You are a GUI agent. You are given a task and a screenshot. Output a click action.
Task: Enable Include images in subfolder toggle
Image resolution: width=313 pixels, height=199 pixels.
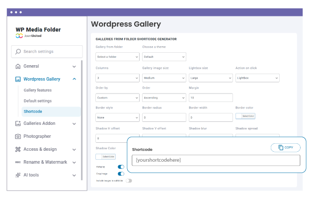click(x=129, y=181)
